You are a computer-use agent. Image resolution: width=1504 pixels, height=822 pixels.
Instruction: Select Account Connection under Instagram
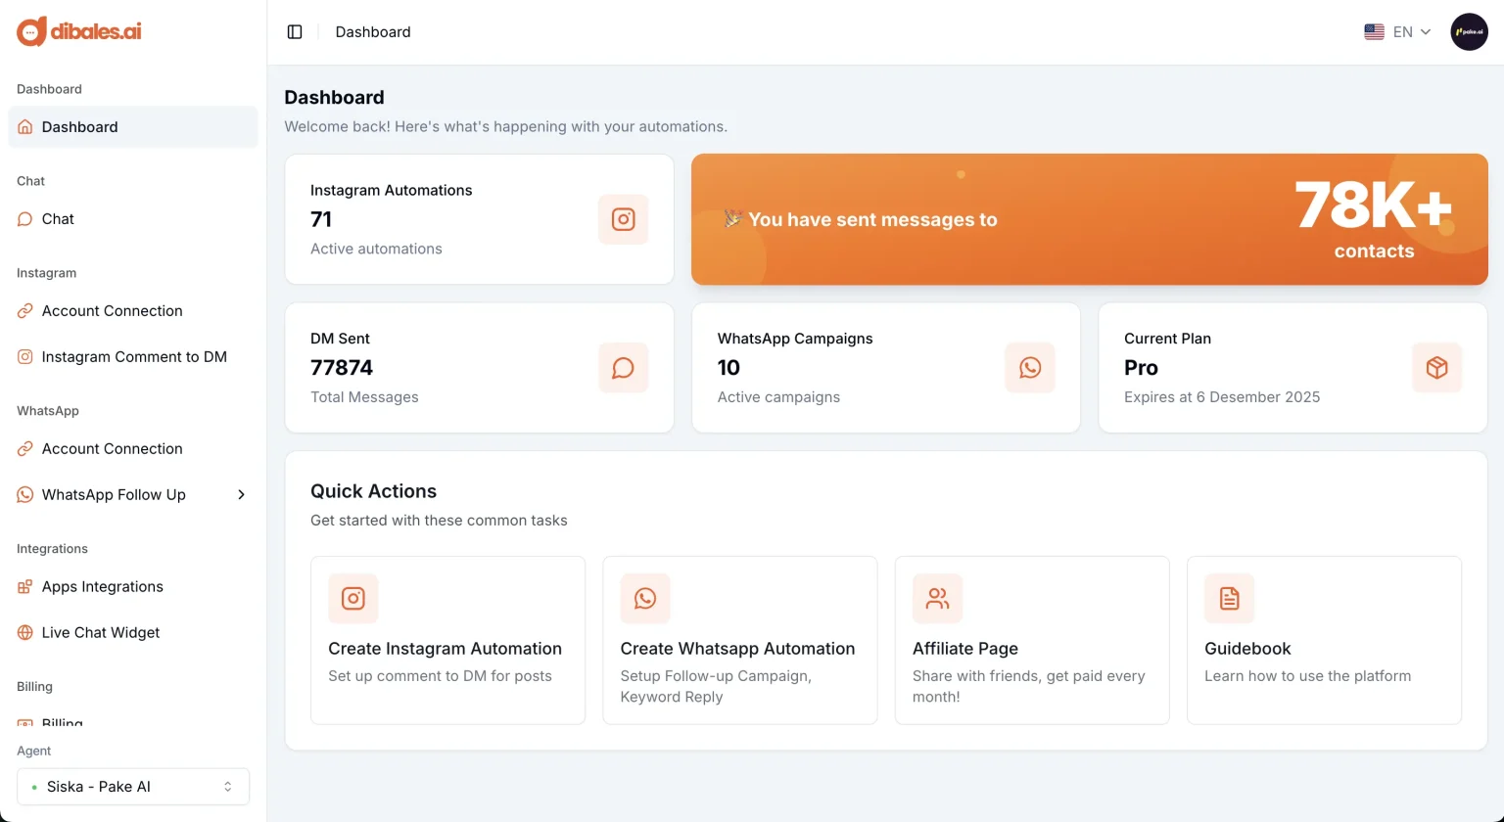click(x=112, y=310)
